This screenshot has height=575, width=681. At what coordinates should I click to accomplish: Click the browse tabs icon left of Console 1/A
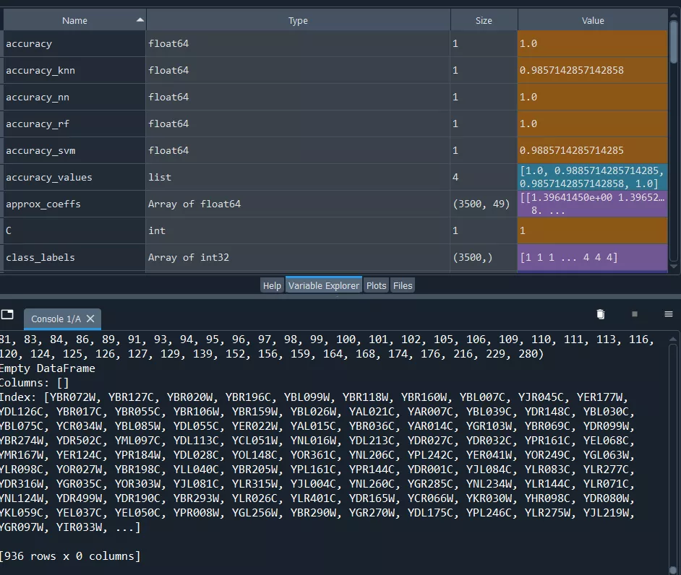pyautogui.click(x=7, y=314)
